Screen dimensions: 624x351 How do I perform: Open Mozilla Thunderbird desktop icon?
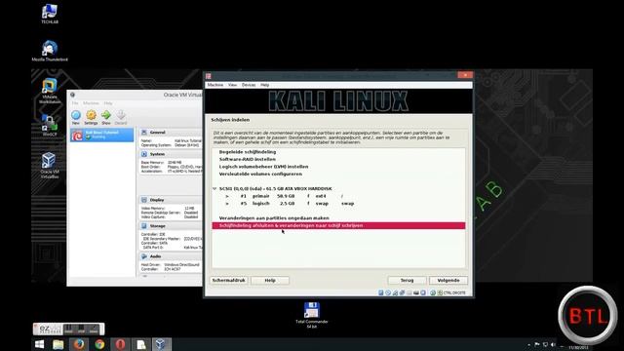pyautogui.click(x=50, y=51)
